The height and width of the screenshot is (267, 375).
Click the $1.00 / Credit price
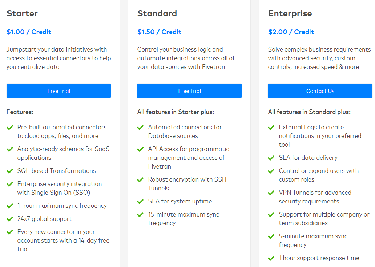[29, 32]
